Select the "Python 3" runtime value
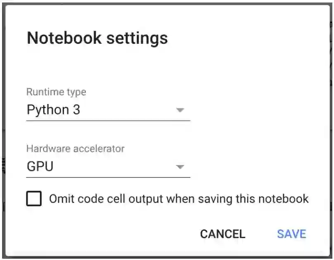The width and height of the screenshot is (334, 260). tap(53, 110)
